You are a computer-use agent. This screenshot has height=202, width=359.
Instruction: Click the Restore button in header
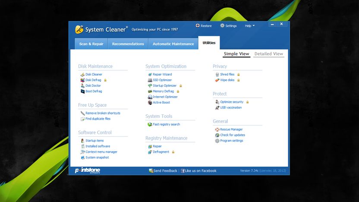tap(204, 25)
